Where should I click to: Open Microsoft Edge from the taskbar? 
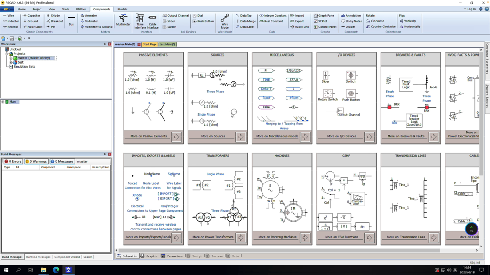pyautogui.click(x=56, y=270)
